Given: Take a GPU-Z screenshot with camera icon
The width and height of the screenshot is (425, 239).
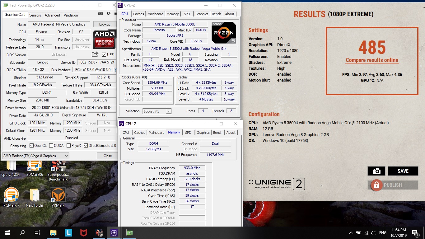Looking at the screenshot, I should tap(100, 14).
